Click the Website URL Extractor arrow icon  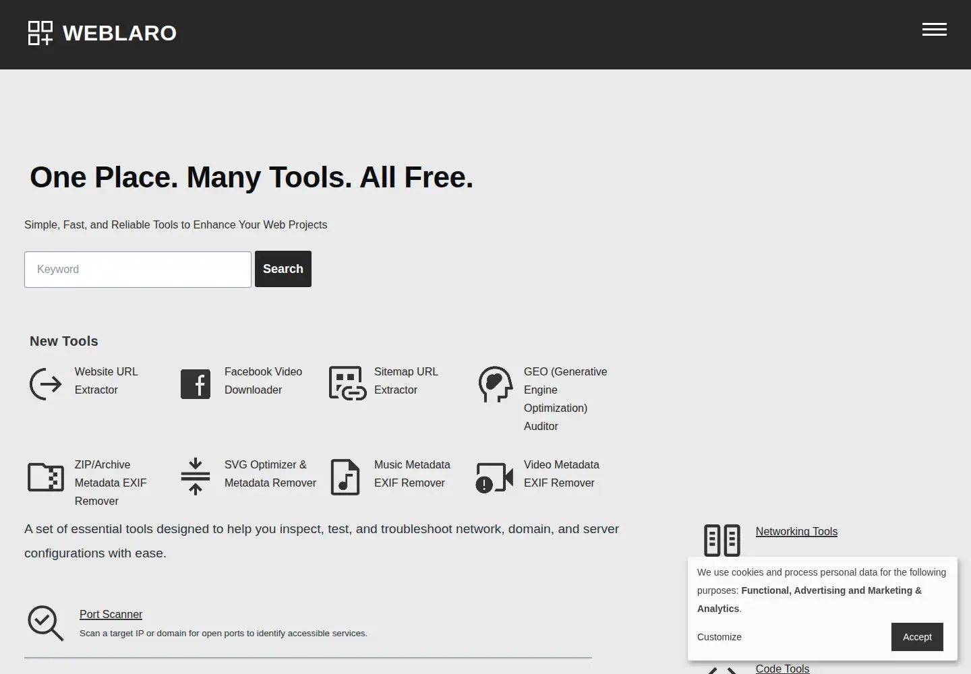pos(46,384)
